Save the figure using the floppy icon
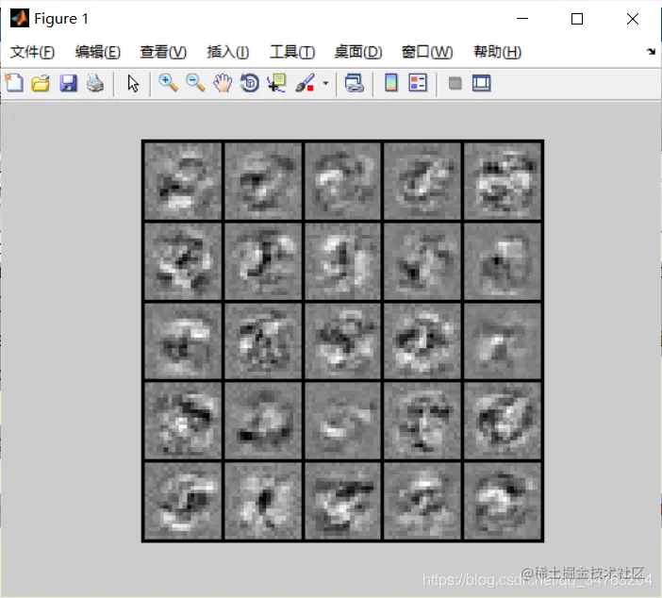The width and height of the screenshot is (662, 598). 69,83
